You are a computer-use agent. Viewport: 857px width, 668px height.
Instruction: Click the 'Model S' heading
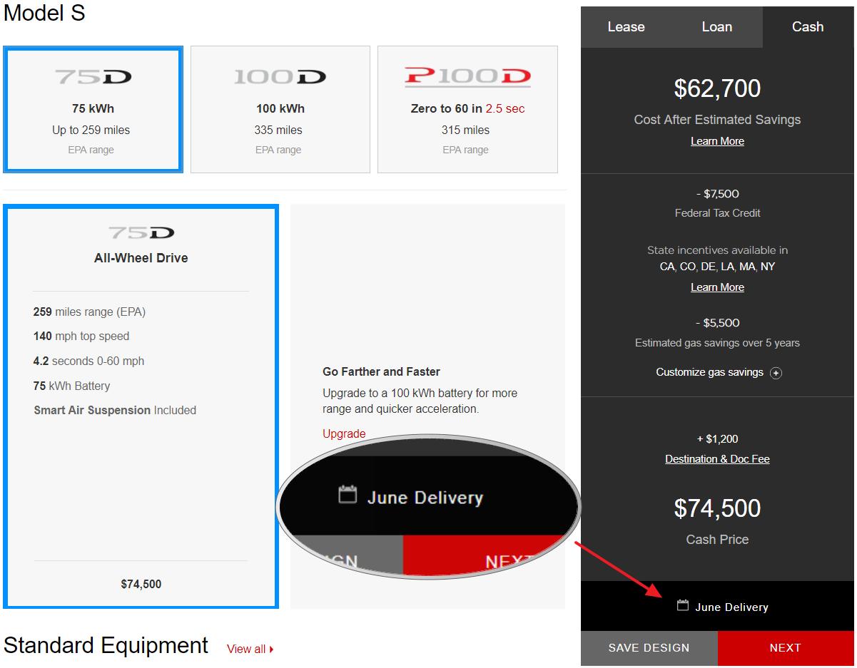point(44,13)
